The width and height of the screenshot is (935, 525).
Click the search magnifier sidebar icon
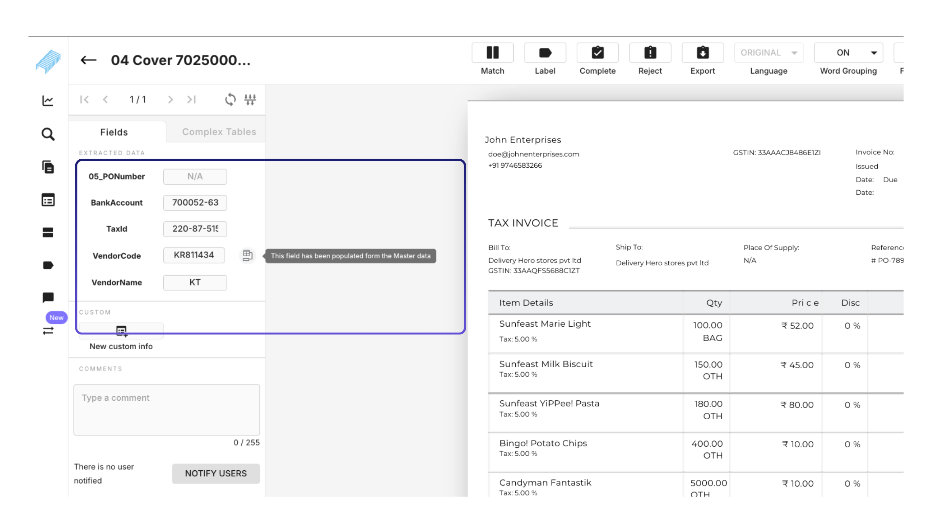pyautogui.click(x=48, y=134)
